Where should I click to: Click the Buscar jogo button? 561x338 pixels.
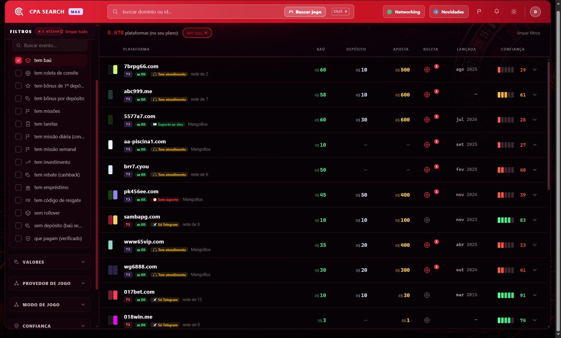pyautogui.click(x=305, y=12)
